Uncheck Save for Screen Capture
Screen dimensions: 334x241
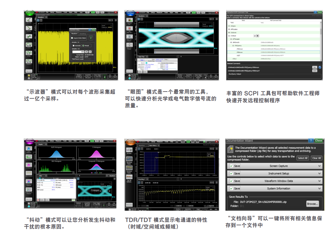pyautogui.click(x=231, y=166)
